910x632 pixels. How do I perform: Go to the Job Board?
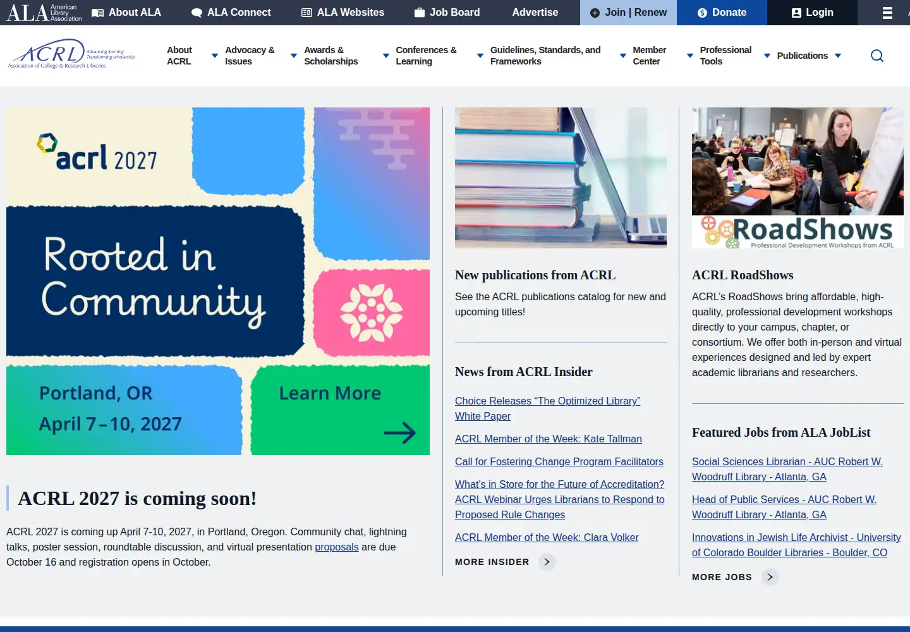point(447,13)
